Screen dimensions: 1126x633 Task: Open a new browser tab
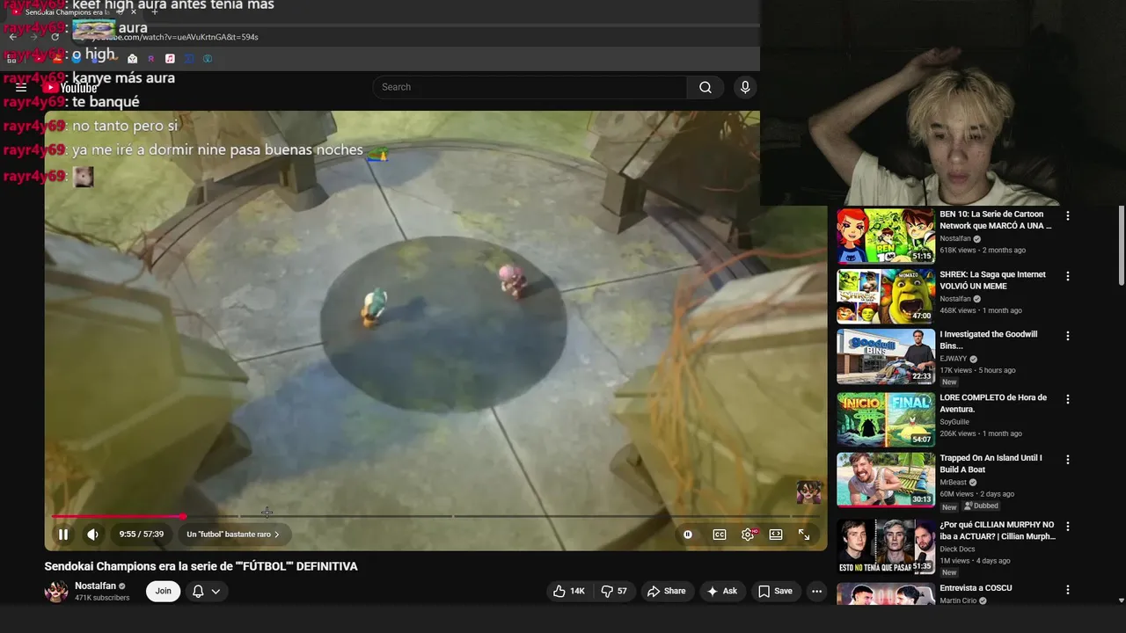155,12
